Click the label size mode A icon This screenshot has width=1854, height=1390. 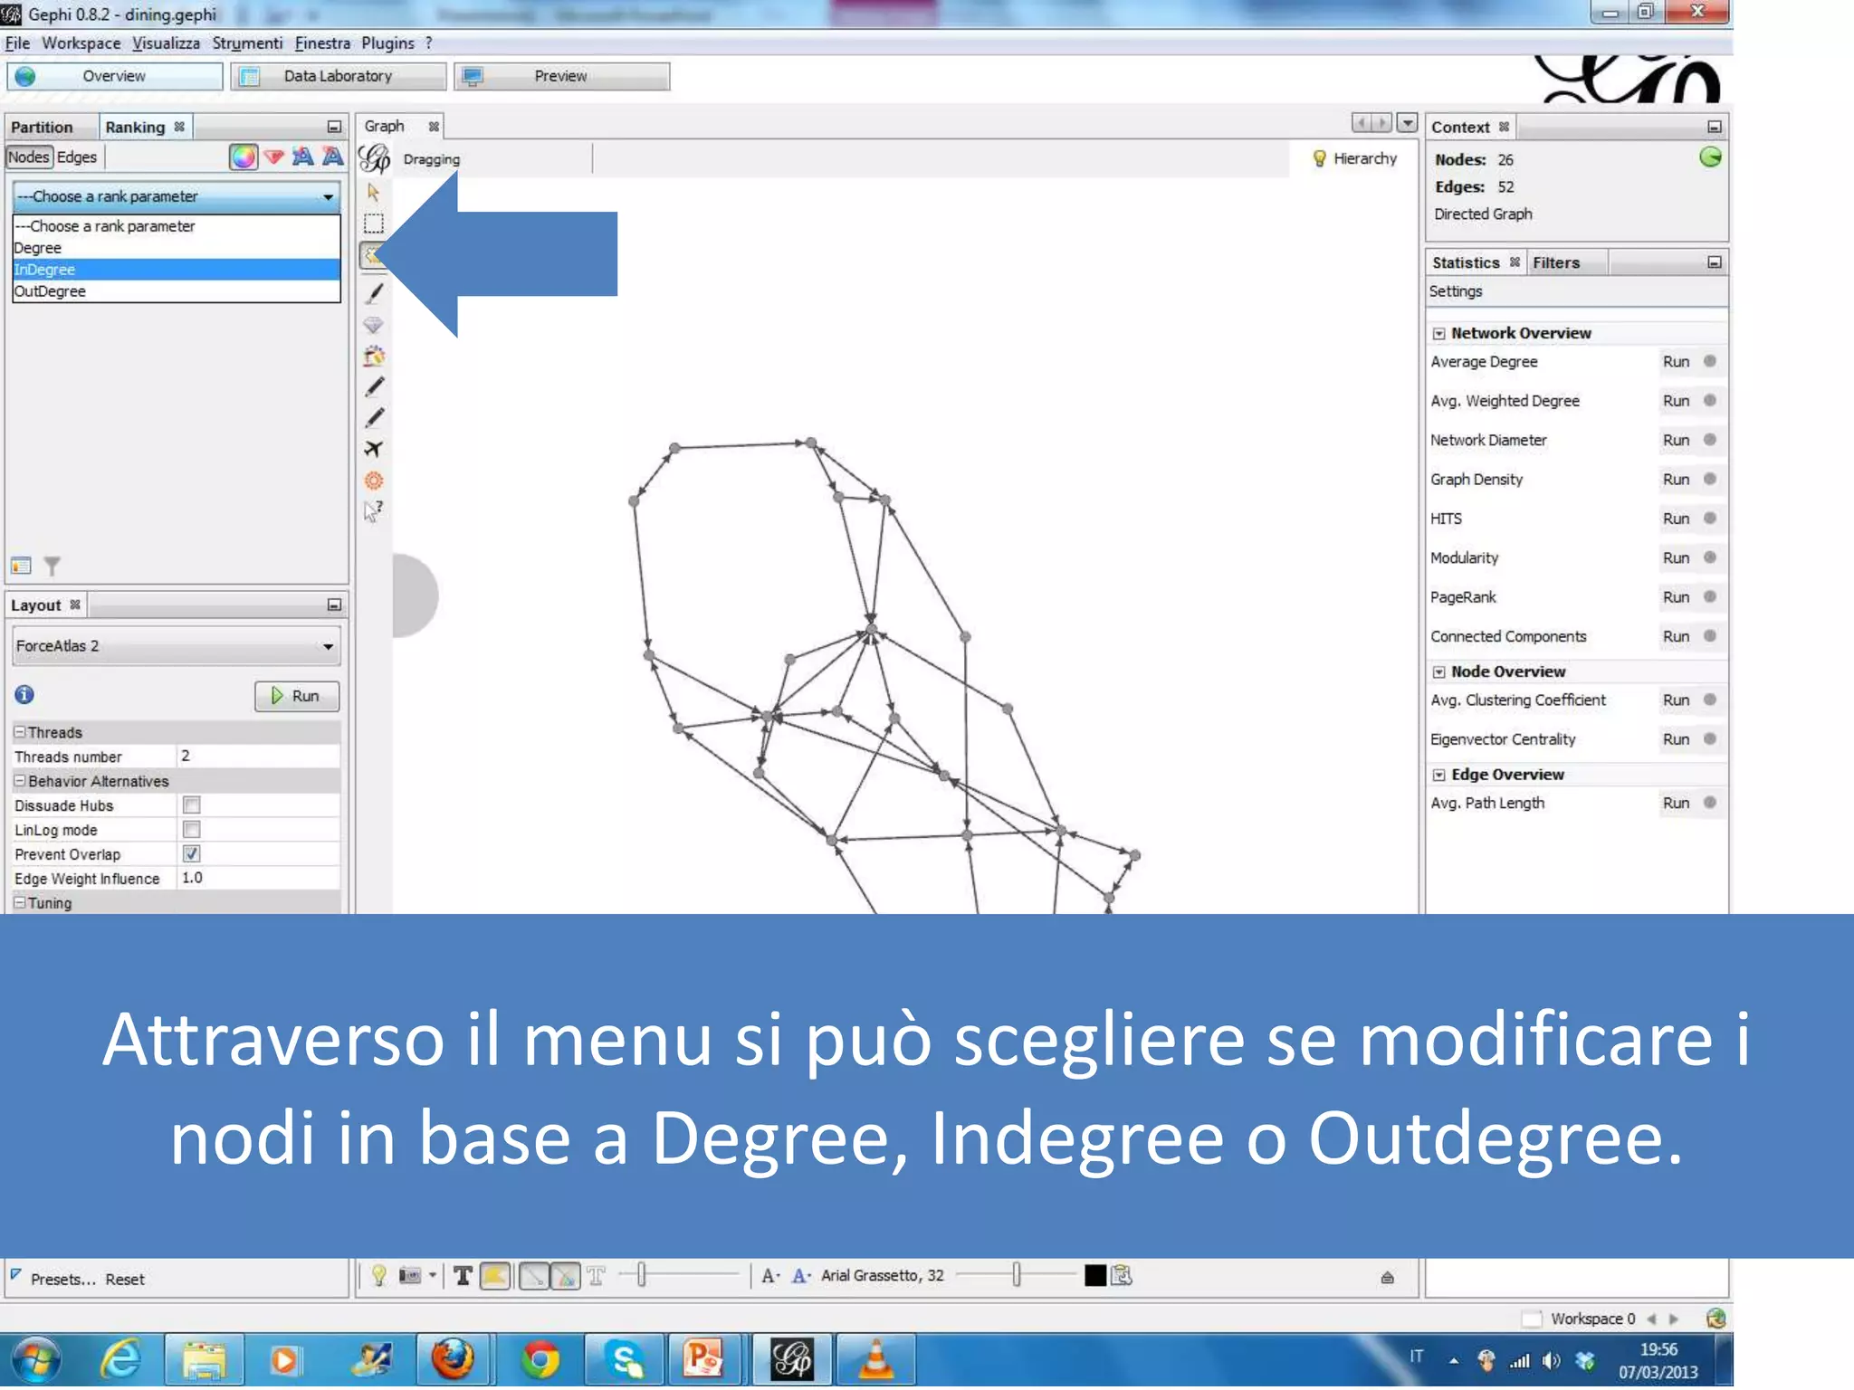tap(769, 1276)
